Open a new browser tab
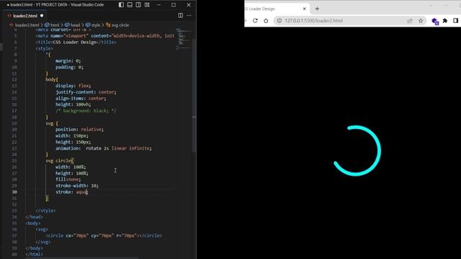This screenshot has height=259, width=461. click(317, 9)
